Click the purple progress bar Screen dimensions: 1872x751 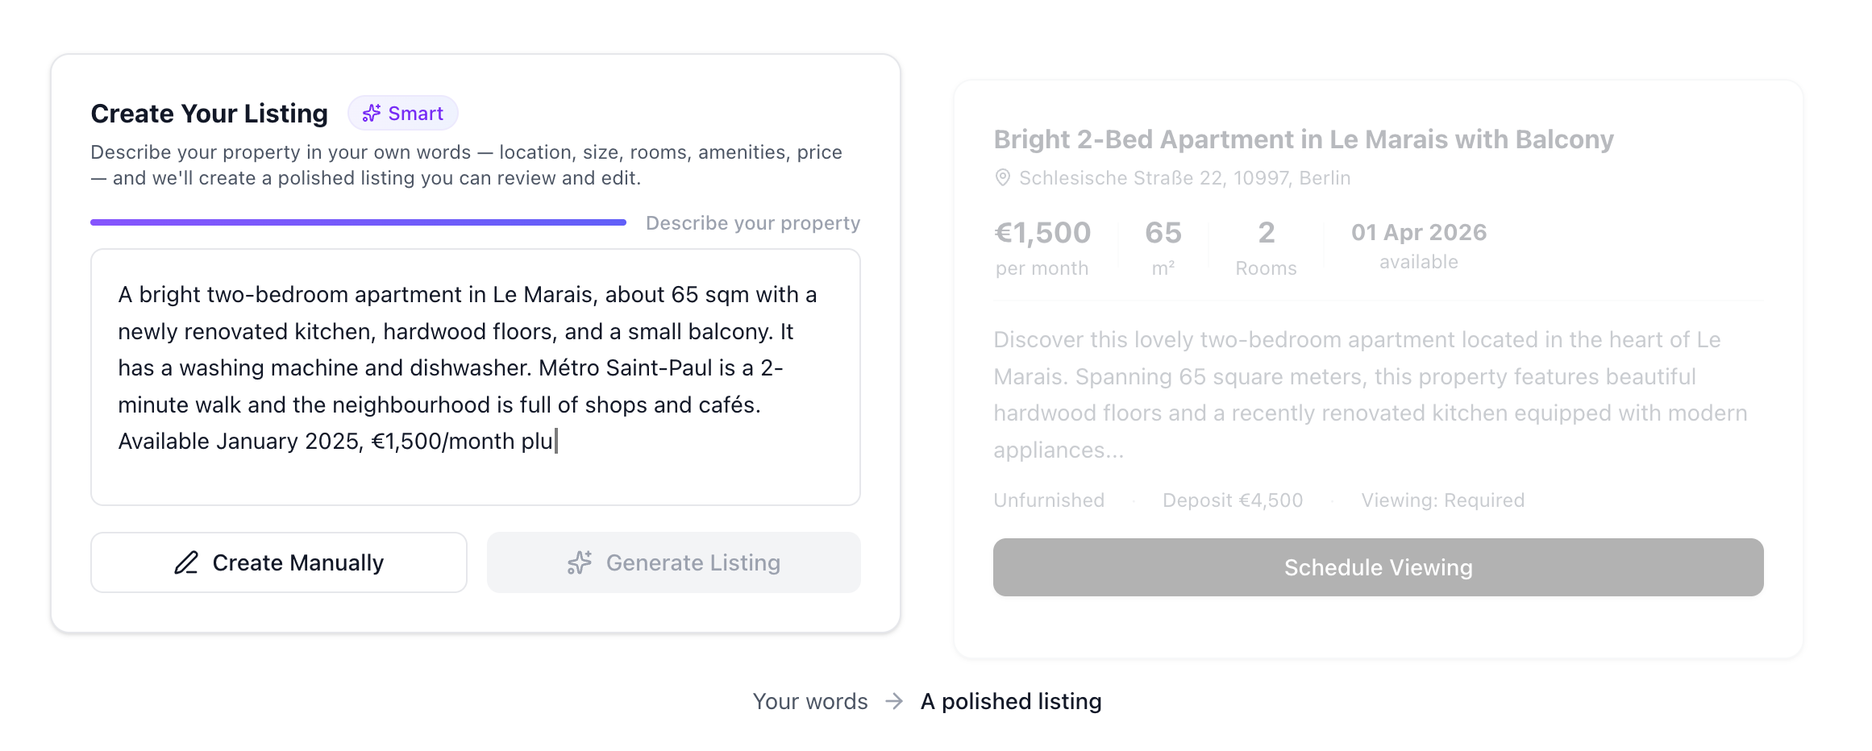click(x=358, y=222)
